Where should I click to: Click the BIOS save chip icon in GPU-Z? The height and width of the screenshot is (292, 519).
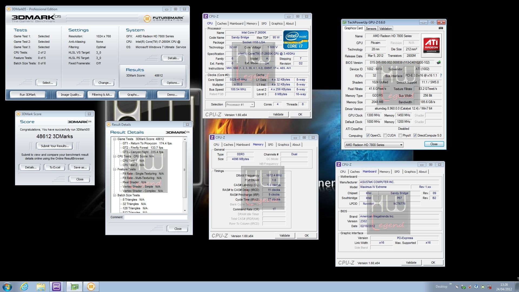pyautogui.click(x=438, y=62)
